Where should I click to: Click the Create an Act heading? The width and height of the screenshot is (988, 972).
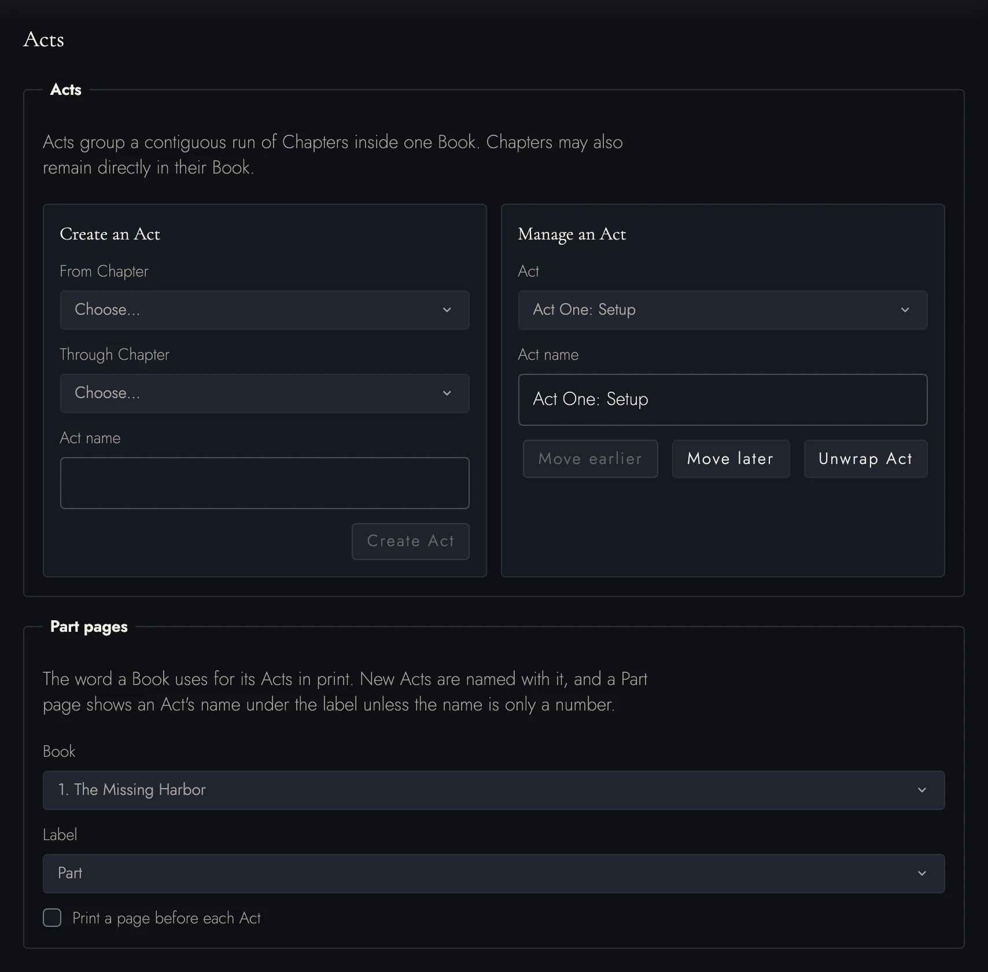(x=110, y=234)
